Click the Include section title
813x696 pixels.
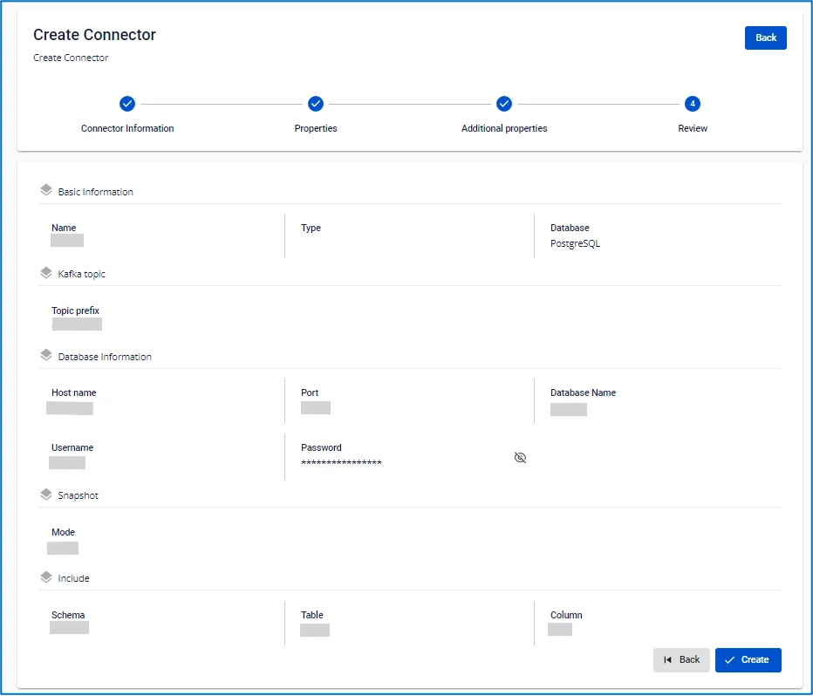coord(73,578)
